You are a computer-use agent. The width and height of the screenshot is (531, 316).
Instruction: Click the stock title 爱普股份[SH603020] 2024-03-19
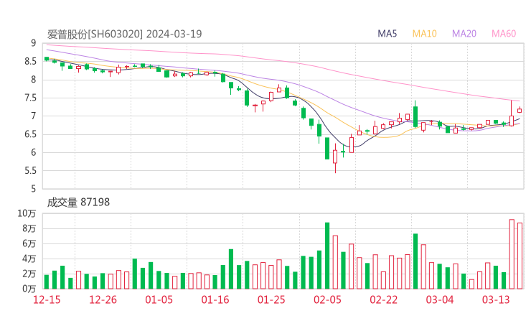click(x=124, y=34)
